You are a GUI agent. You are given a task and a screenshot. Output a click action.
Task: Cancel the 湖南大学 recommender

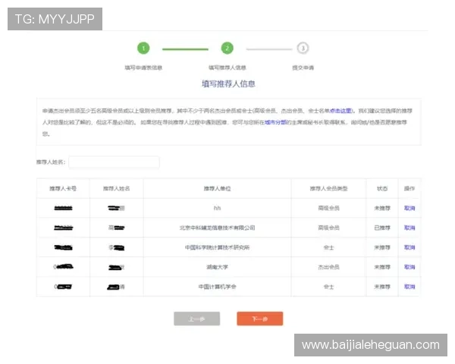pos(409,267)
